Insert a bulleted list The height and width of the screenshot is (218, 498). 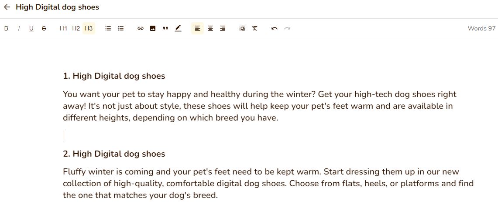pos(108,28)
